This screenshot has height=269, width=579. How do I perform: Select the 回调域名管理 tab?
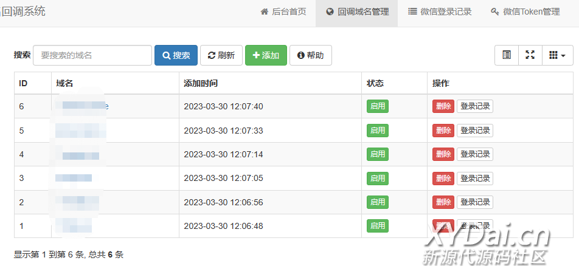[x=357, y=12]
